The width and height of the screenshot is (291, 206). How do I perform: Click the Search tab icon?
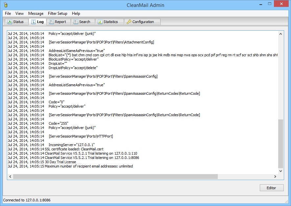click(76, 22)
